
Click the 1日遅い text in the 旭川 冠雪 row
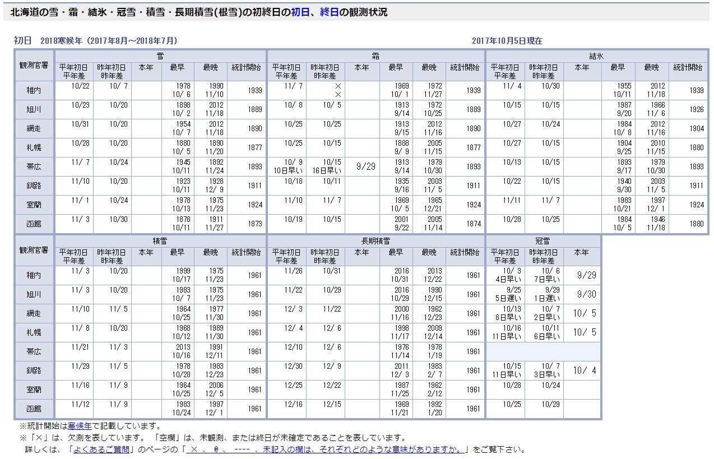pos(548,298)
